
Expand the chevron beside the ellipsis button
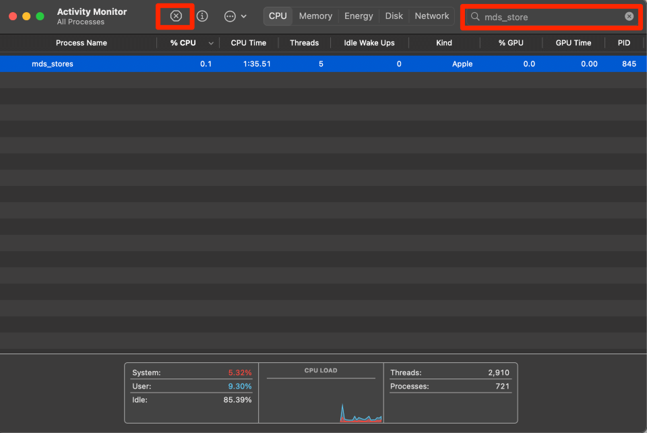(244, 16)
